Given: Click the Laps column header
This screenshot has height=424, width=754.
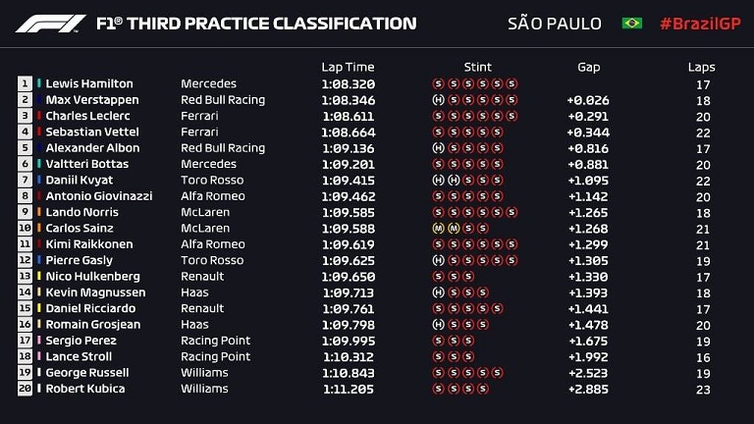Looking at the screenshot, I should point(701,68).
